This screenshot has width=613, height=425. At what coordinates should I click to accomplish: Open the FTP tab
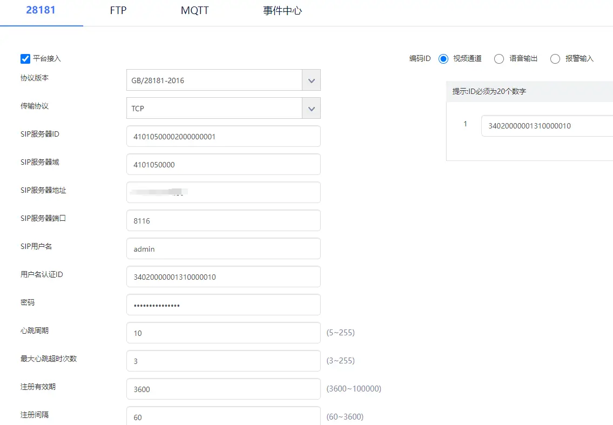click(x=118, y=11)
